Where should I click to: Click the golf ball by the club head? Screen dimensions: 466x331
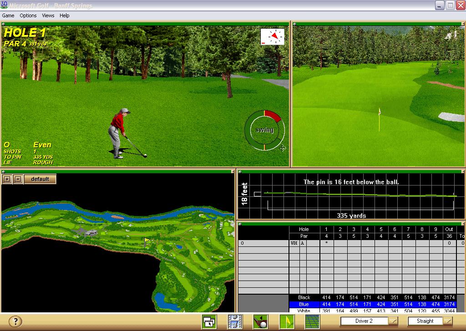[145, 155]
